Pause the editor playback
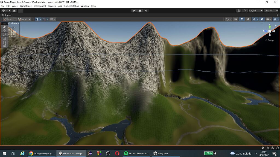Screen dimensions: 280x157 point(140,11)
